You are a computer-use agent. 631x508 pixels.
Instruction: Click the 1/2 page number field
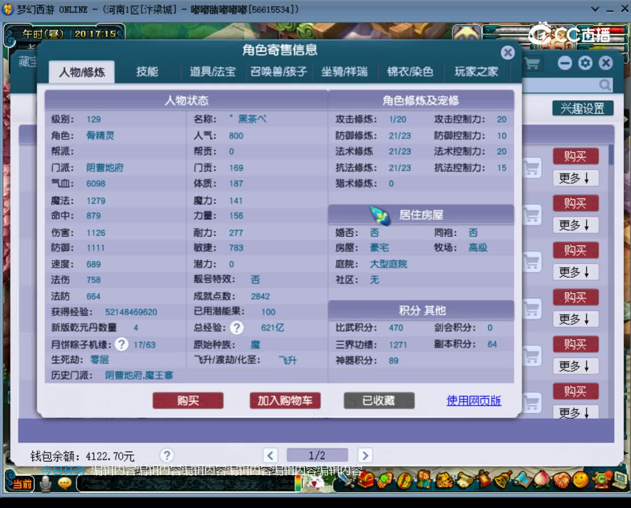(317, 455)
